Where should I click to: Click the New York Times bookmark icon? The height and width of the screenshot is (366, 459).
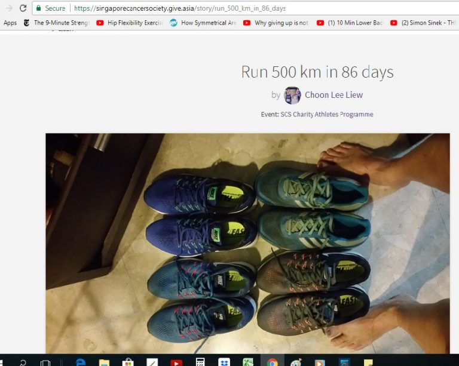click(27, 23)
